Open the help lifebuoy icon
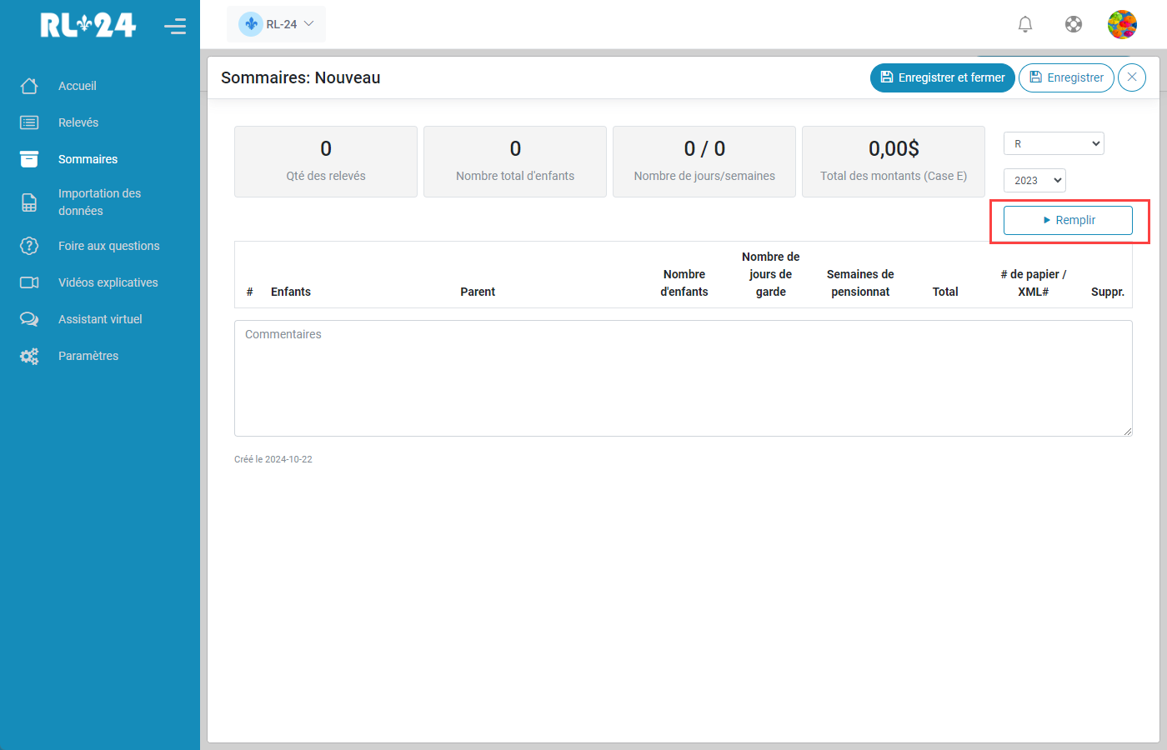This screenshot has height=750, width=1167. click(1074, 24)
